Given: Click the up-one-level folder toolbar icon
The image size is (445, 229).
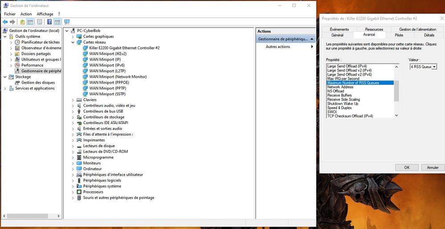Looking at the screenshot, I should pos(22,22).
